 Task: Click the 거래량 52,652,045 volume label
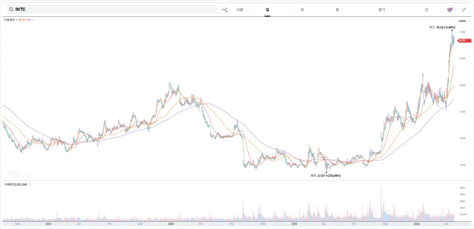16,184
